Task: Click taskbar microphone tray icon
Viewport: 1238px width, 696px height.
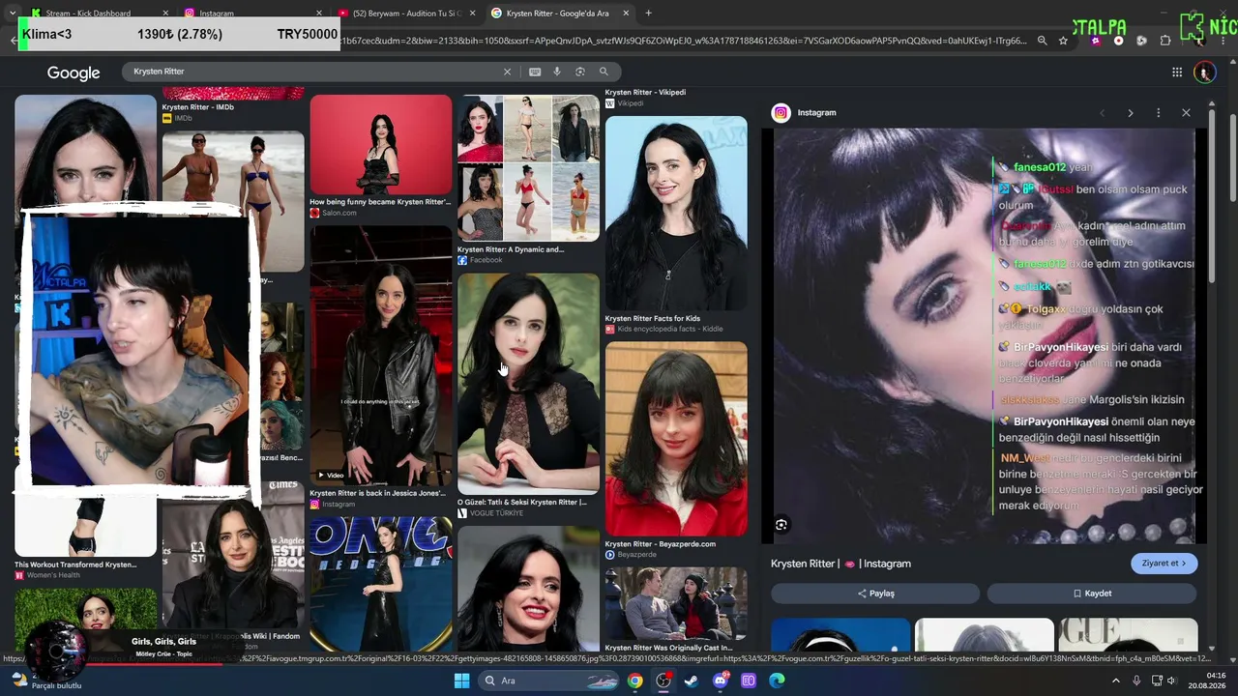Action: (x=1136, y=681)
